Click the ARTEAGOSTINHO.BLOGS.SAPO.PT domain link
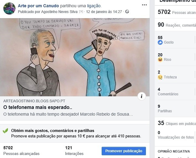196x158 pixels. [34, 101]
